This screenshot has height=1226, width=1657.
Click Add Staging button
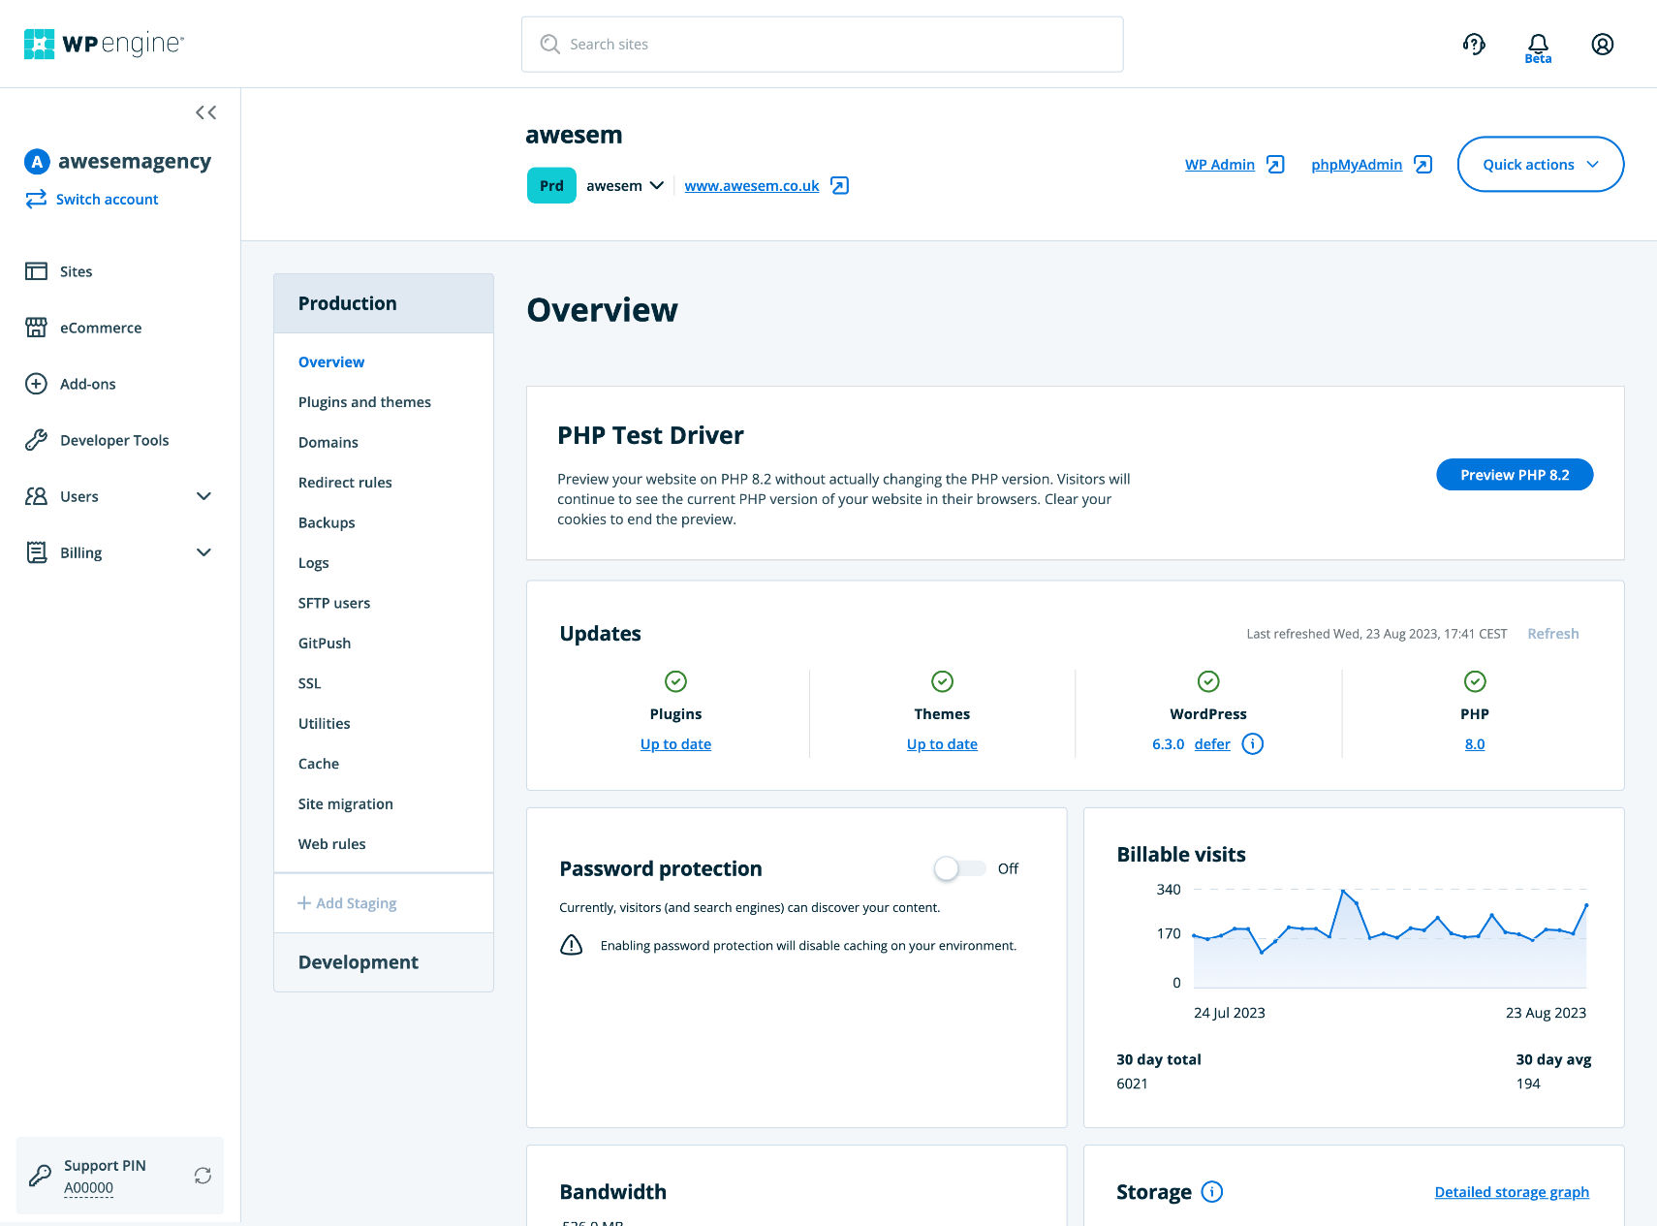(x=347, y=903)
